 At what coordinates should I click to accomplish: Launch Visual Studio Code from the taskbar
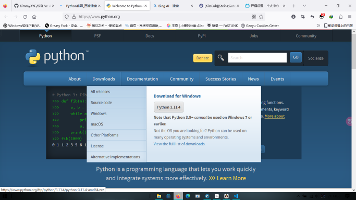[236, 196]
